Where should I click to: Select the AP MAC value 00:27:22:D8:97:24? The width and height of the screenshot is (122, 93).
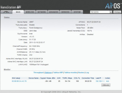94,22
